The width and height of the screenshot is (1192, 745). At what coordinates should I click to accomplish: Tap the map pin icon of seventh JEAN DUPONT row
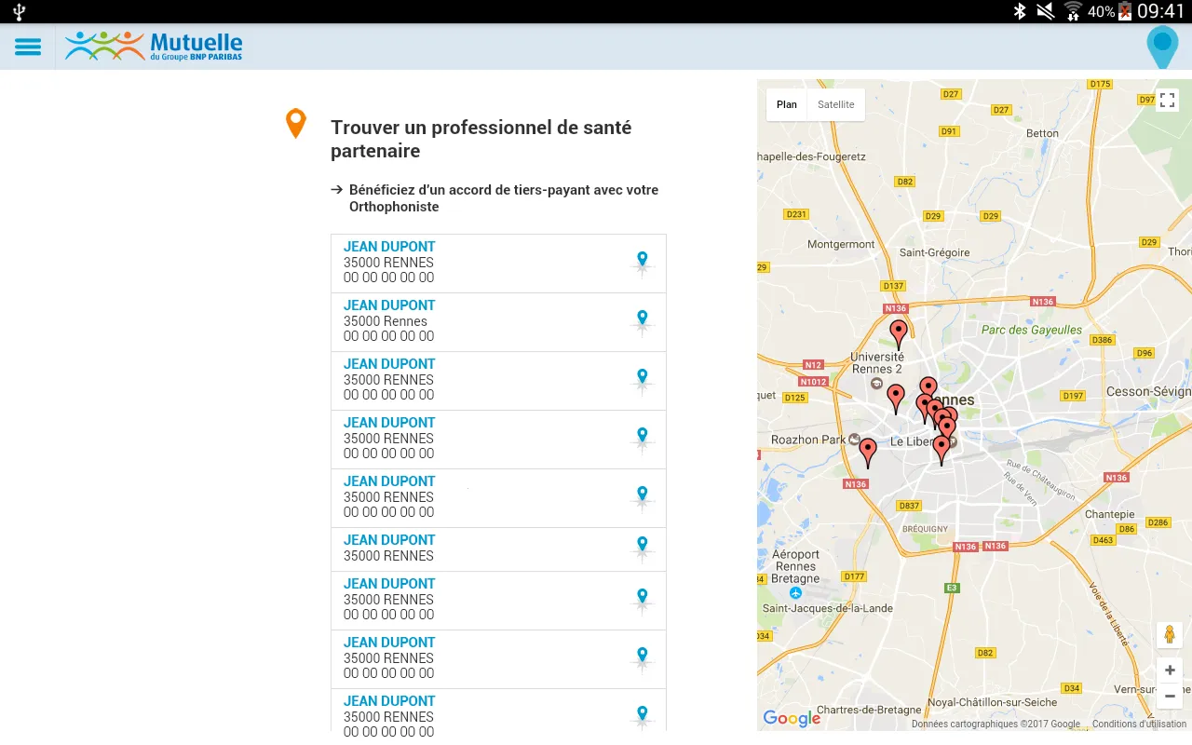642,601
